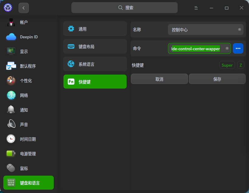Minimize the Control Center window
Screen dimensions: 249x193
(x=211, y=8)
